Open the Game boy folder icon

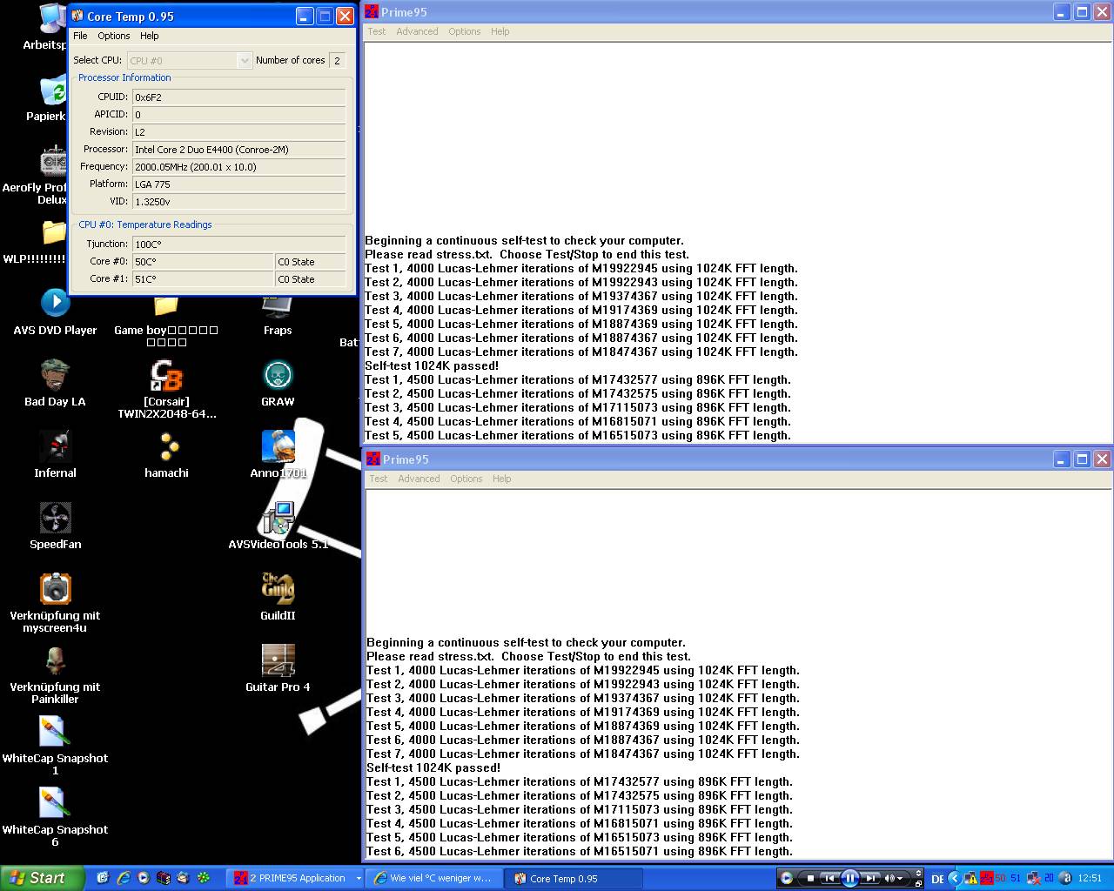click(165, 305)
